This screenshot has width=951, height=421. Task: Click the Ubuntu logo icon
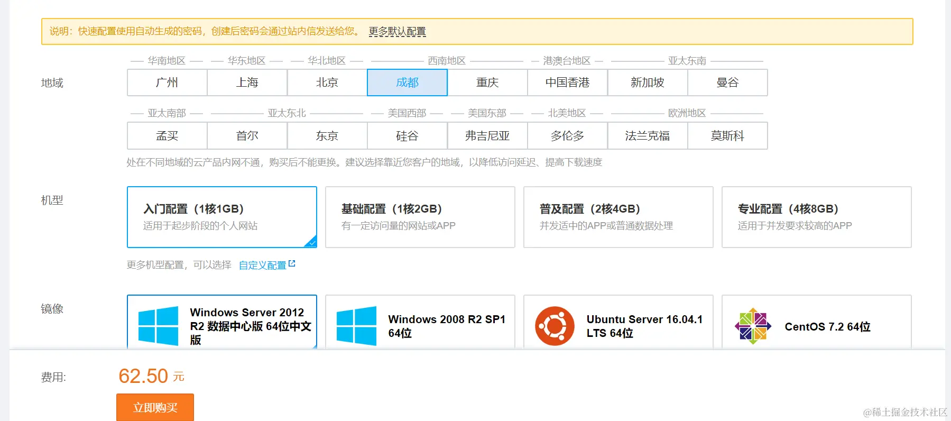click(x=555, y=326)
